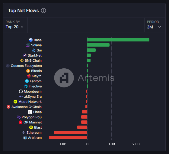Click the green Base net flow bar

118,40
